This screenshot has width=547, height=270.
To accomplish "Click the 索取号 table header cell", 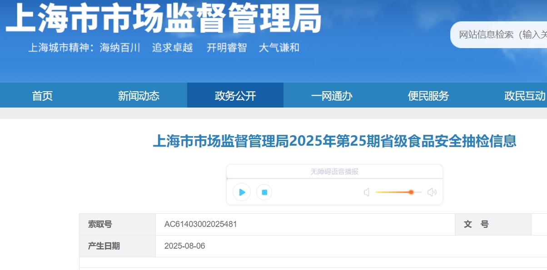I will point(100,224).
